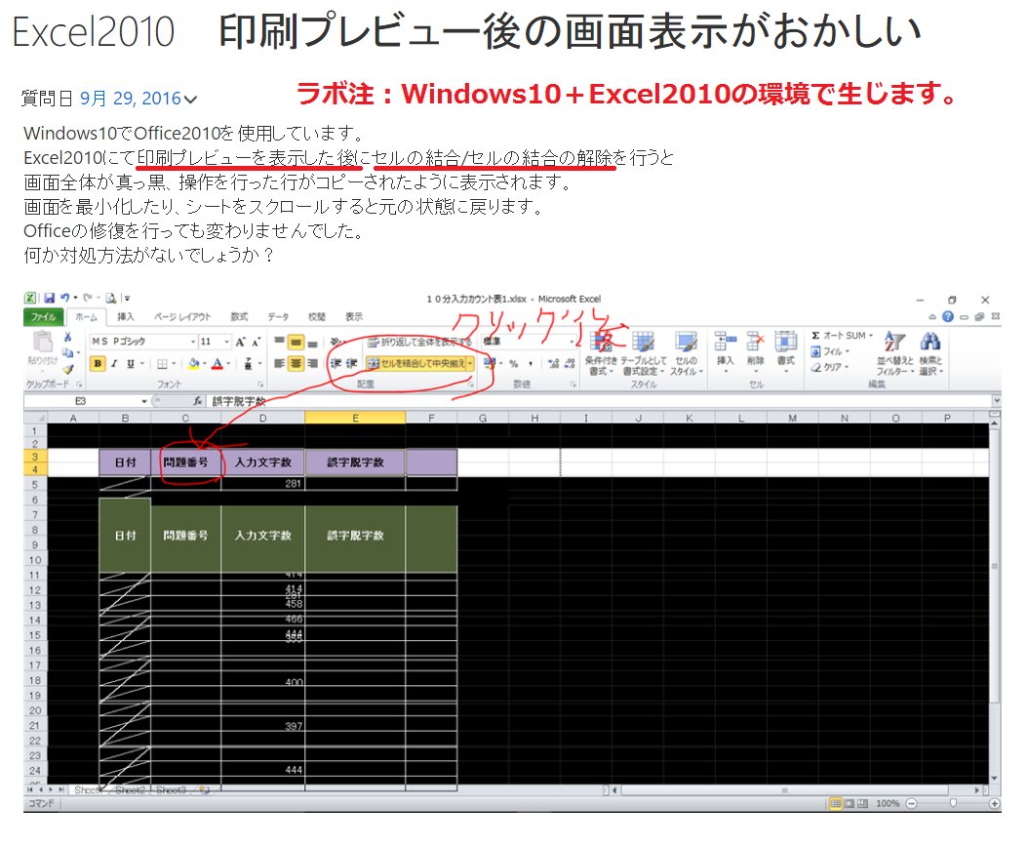Switch to Page Layout view in status bar
This screenshot has height=845, width=1028.
click(849, 803)
